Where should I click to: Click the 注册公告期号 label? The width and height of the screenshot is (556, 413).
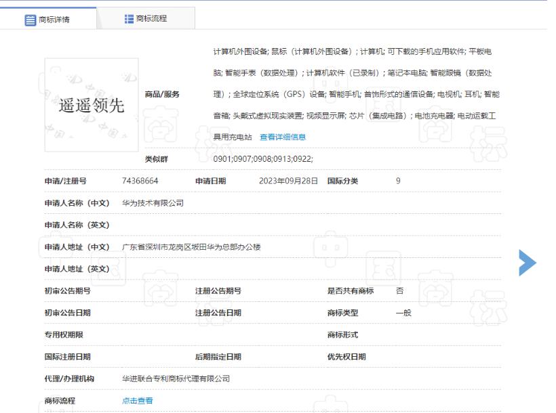coord(218,291)
